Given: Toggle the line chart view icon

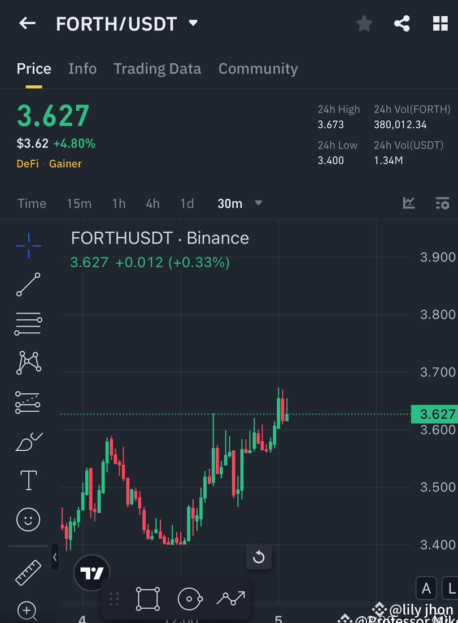Looking at the screenshot, I should (x=408, y=203).
